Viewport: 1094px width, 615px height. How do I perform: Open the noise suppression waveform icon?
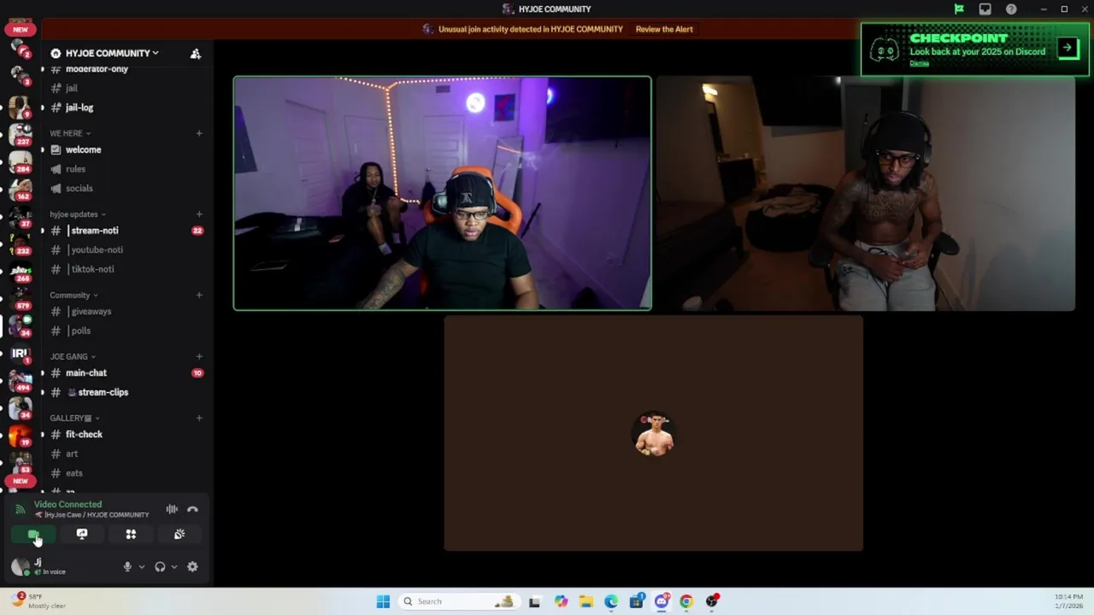(x=172, y=509)
